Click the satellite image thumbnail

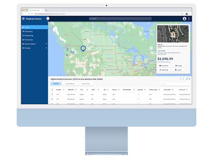click(173, 34)
